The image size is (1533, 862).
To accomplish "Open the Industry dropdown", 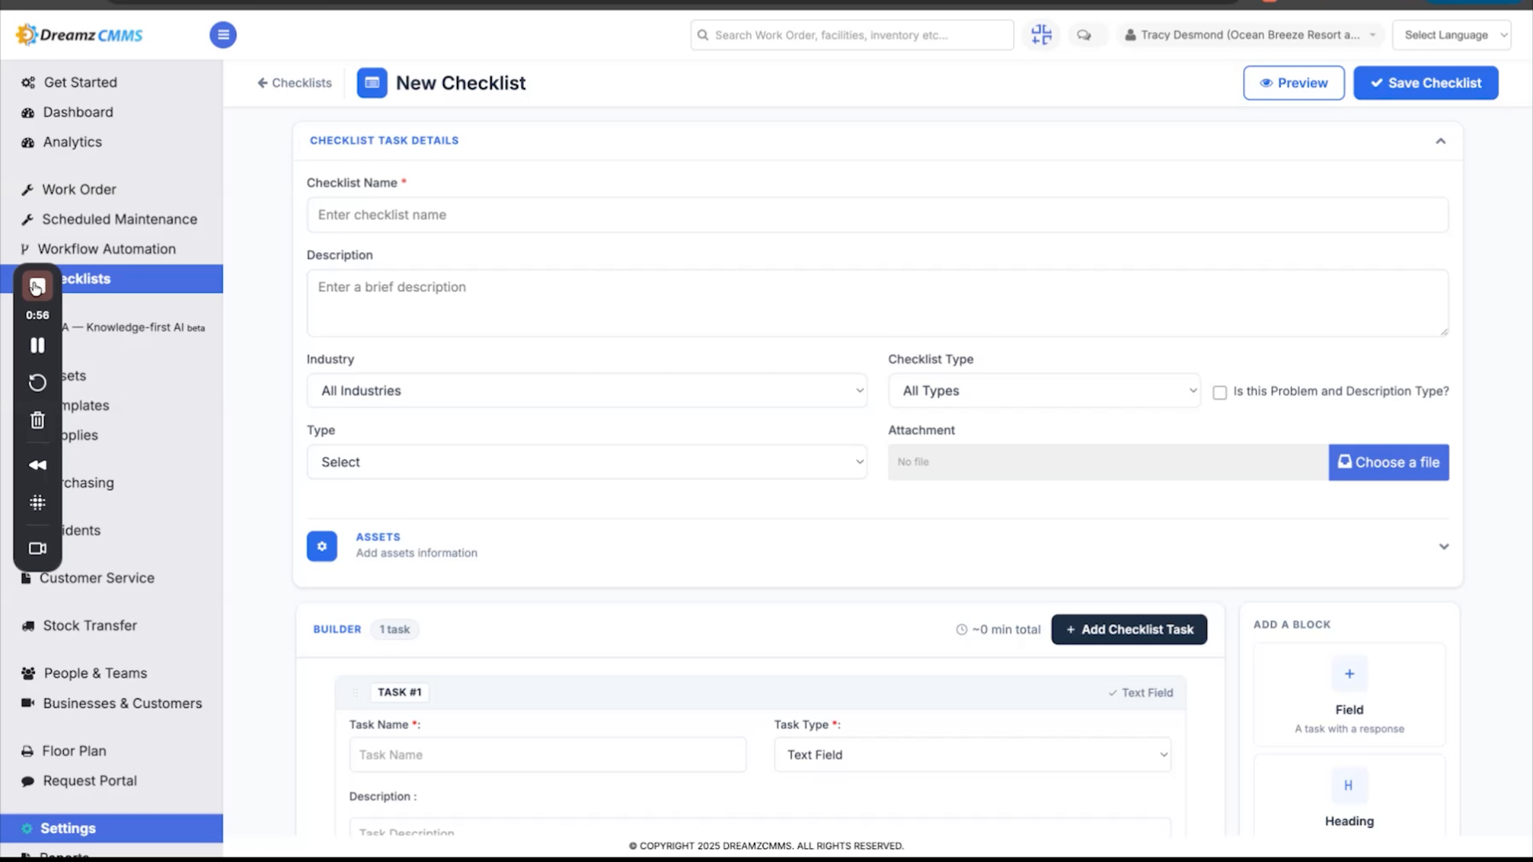I will pyautogui.click(x=586, y=391).
